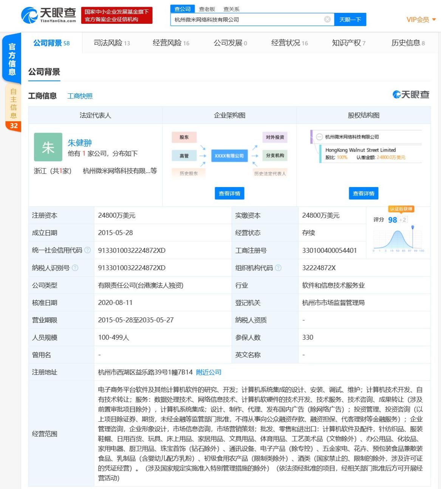Select the 朱 legal representative avatar

point(48,148)
